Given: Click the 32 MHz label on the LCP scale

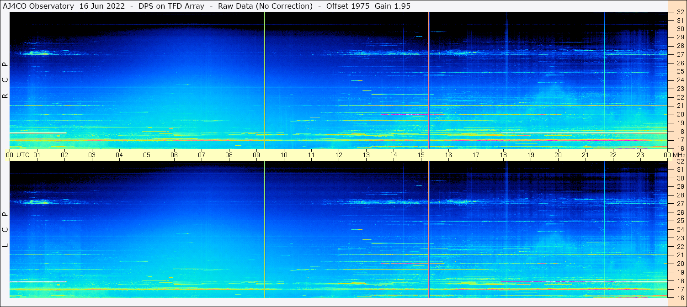Looking at the screenshot, I should coord(680,161).
